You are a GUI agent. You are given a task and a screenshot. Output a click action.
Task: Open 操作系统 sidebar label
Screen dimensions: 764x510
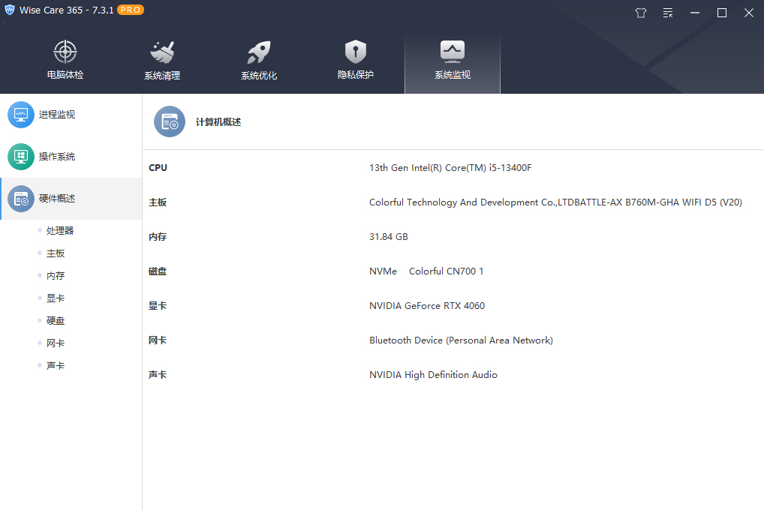click(57, 156)
